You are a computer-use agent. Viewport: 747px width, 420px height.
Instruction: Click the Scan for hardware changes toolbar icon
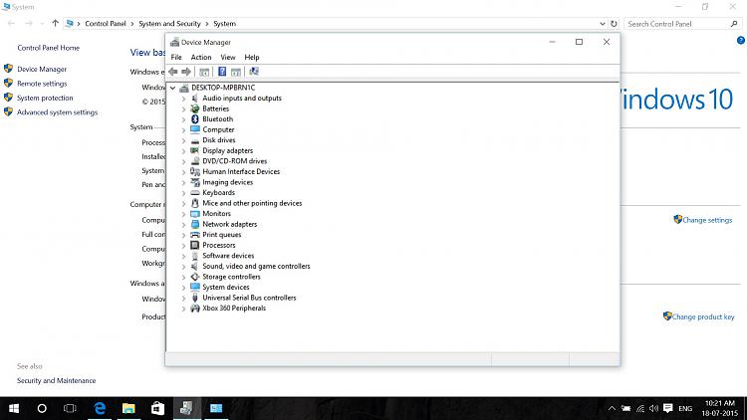pyautogui.click(x=254, y=72)
